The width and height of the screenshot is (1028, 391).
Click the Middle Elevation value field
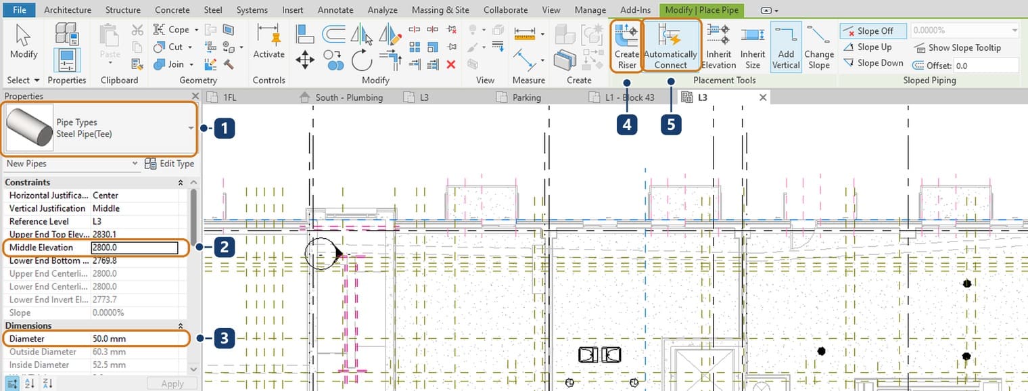(135, 248)
